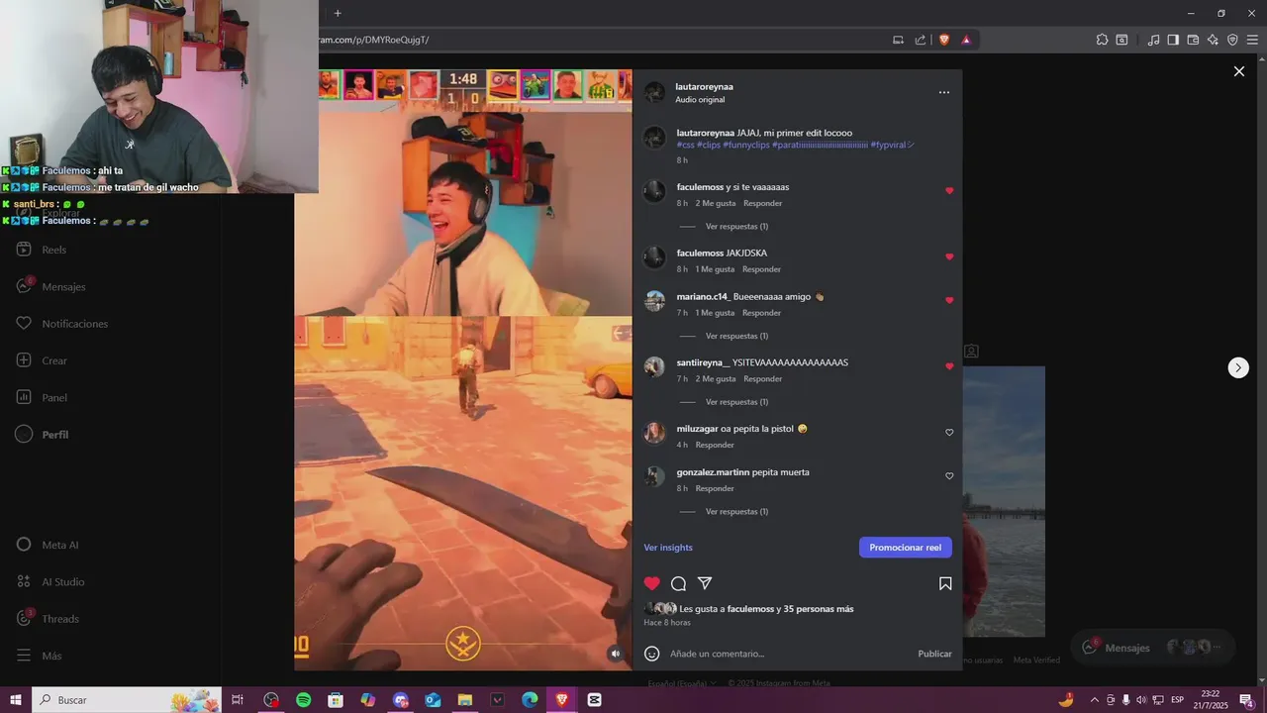Open Spotify from taskbar
1267x713 pixels.
pos(303,700)
